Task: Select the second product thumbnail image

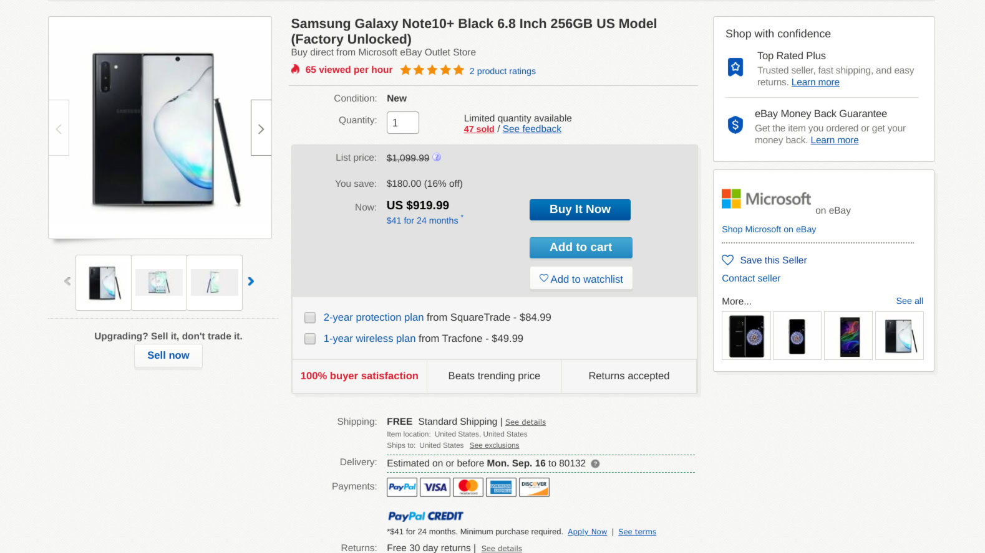Action: pos(159,282)
